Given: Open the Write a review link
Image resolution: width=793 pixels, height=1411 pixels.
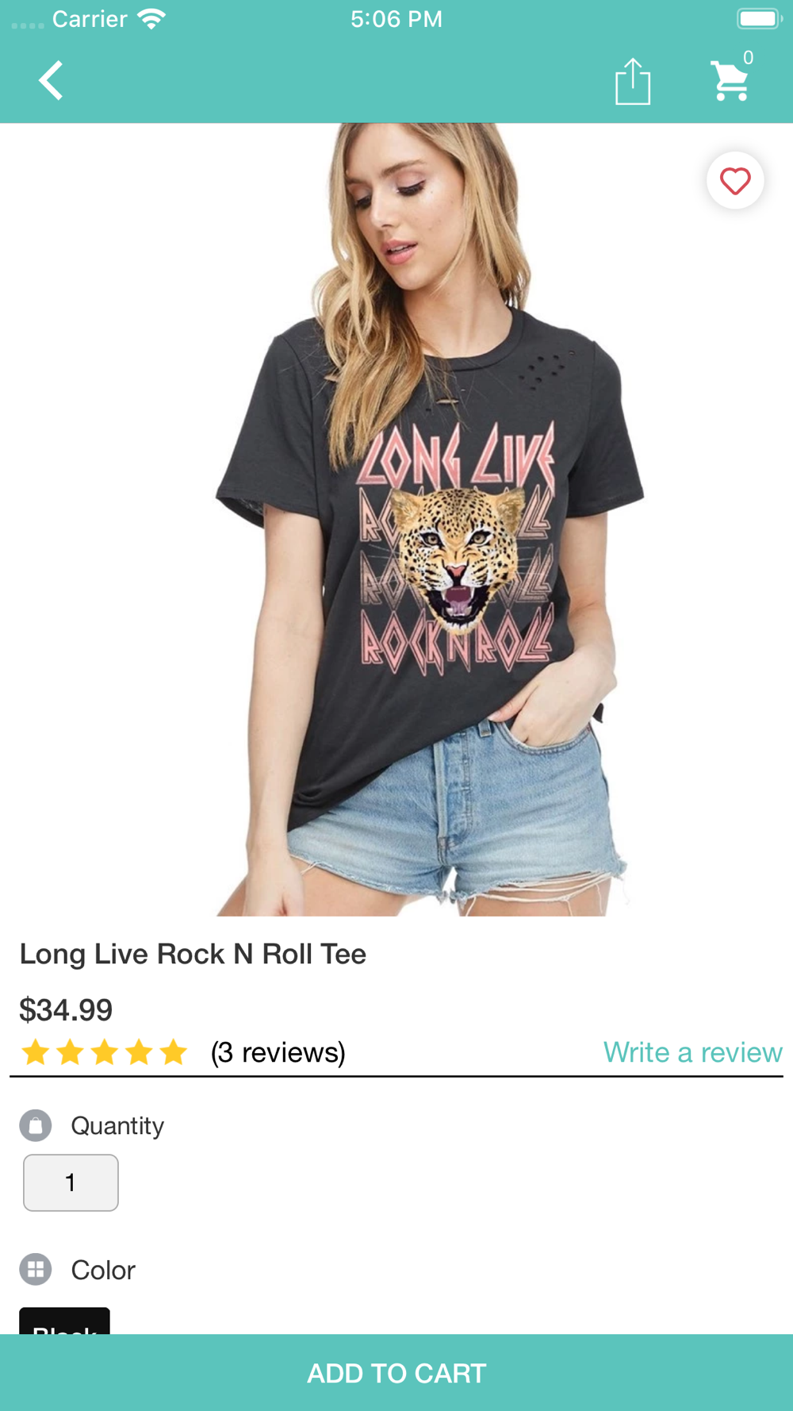Looking at the screenshot, I should point(692,1052).
